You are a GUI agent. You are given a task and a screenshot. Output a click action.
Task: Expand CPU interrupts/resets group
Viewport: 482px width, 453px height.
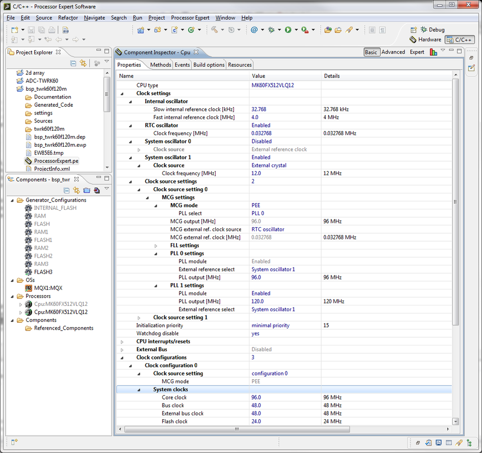[x=122, y=342]
